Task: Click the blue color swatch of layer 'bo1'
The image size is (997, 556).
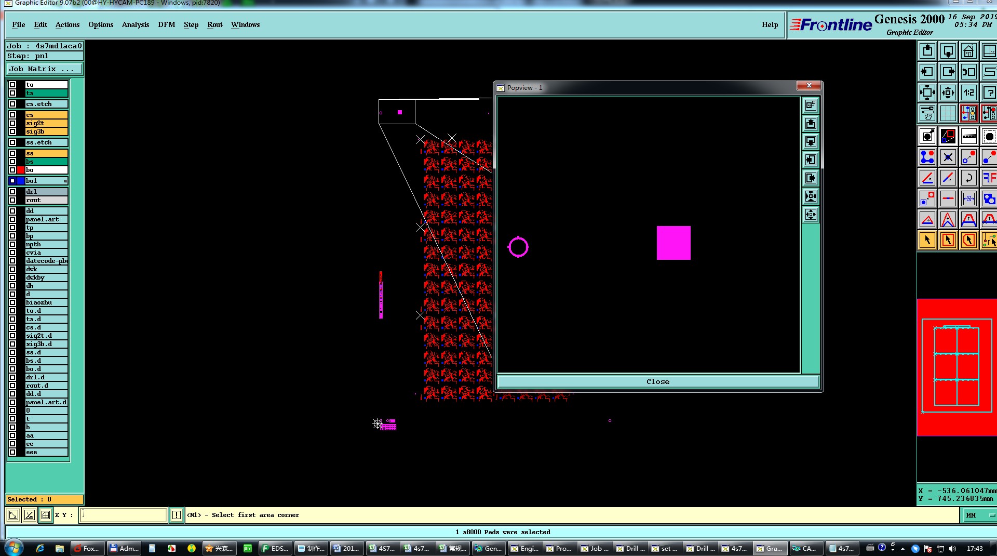Action: (21, 181)
